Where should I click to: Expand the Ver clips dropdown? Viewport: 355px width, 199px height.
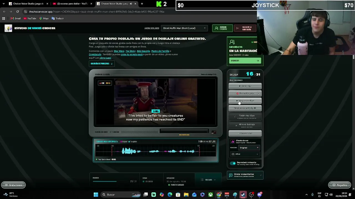pyautogui.click(x=209, y=180)
